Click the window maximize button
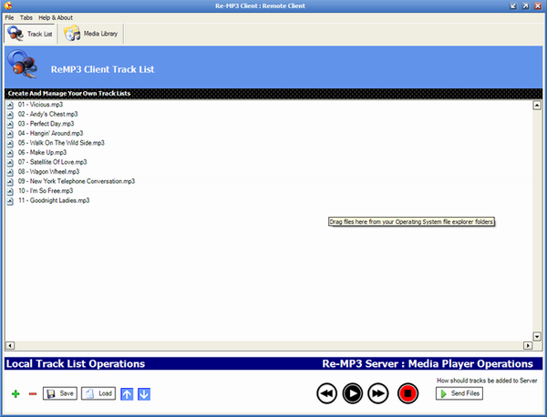The height and width of the screenshot is (417, 547). [x=525, y=6]
